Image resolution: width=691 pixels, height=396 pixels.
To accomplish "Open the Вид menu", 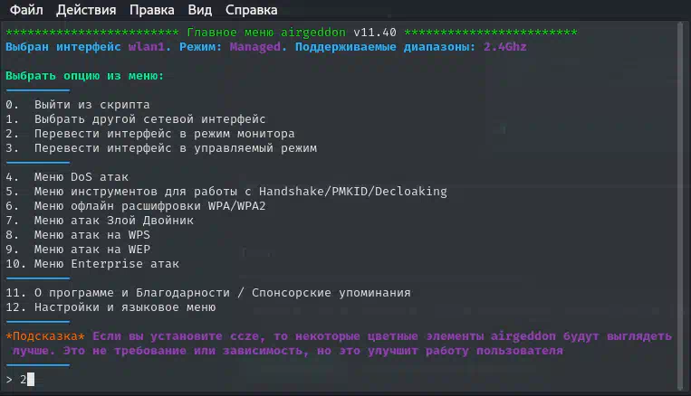I will coord(199,10).
